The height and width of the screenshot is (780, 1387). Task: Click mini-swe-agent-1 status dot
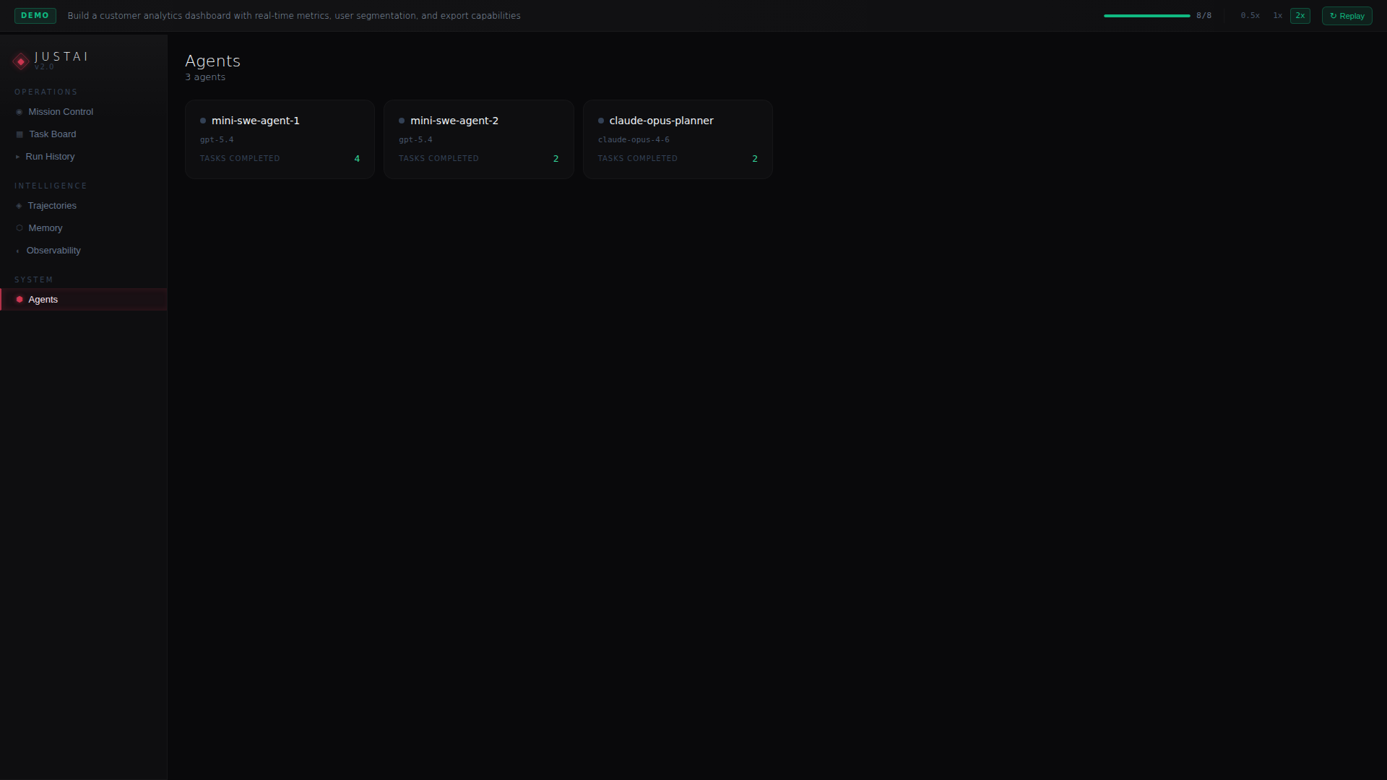click(203, 121)
